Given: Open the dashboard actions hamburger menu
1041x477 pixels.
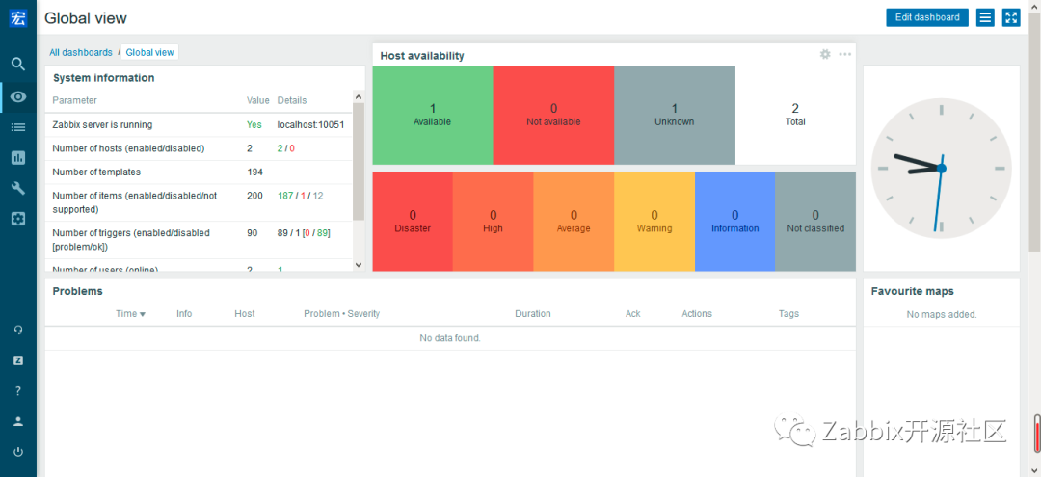Looking at the screenshot, I should point(985,18).
